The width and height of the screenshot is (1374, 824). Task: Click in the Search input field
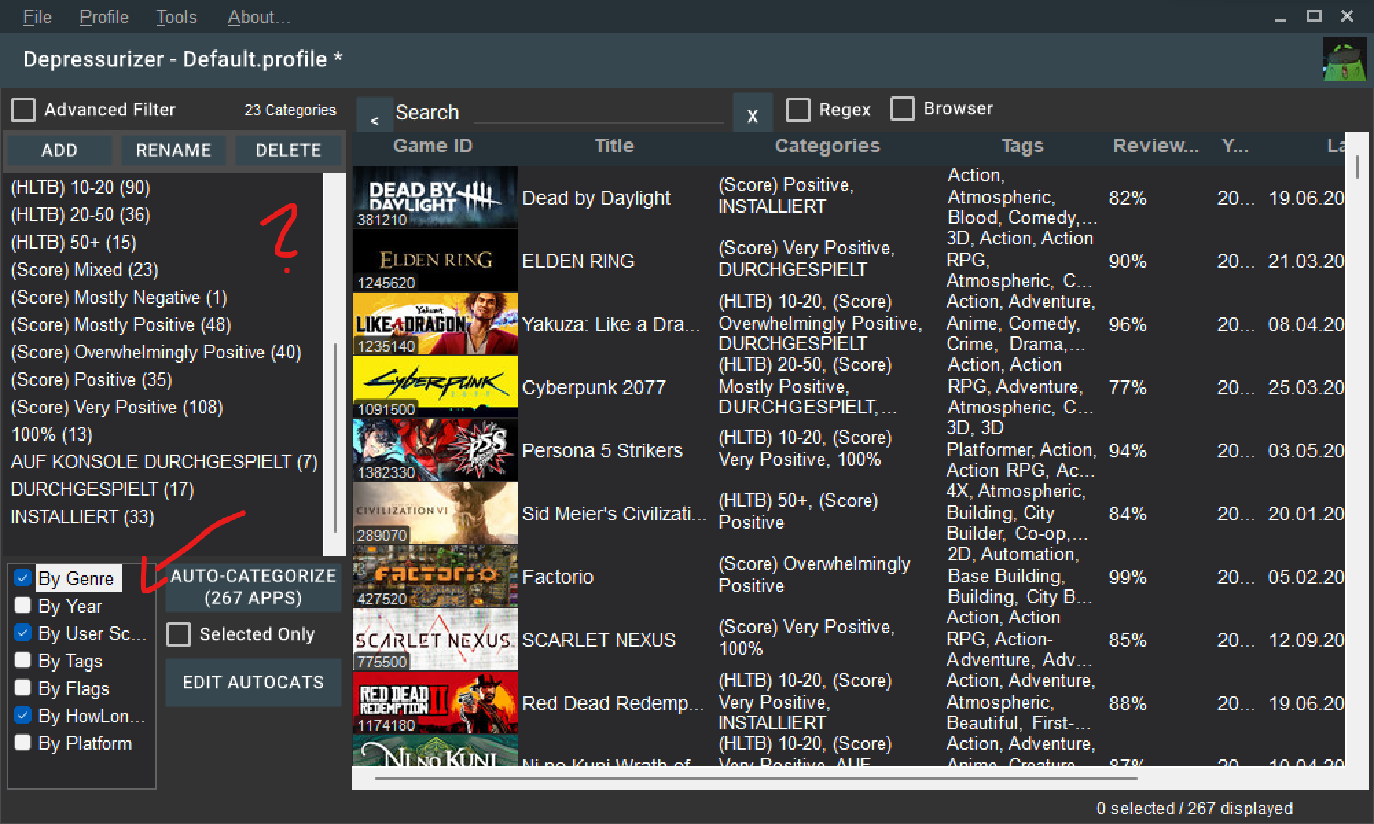[x=598, y=113]
